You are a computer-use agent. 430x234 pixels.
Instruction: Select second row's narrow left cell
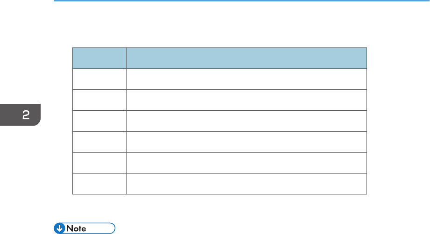pos(99,100)
